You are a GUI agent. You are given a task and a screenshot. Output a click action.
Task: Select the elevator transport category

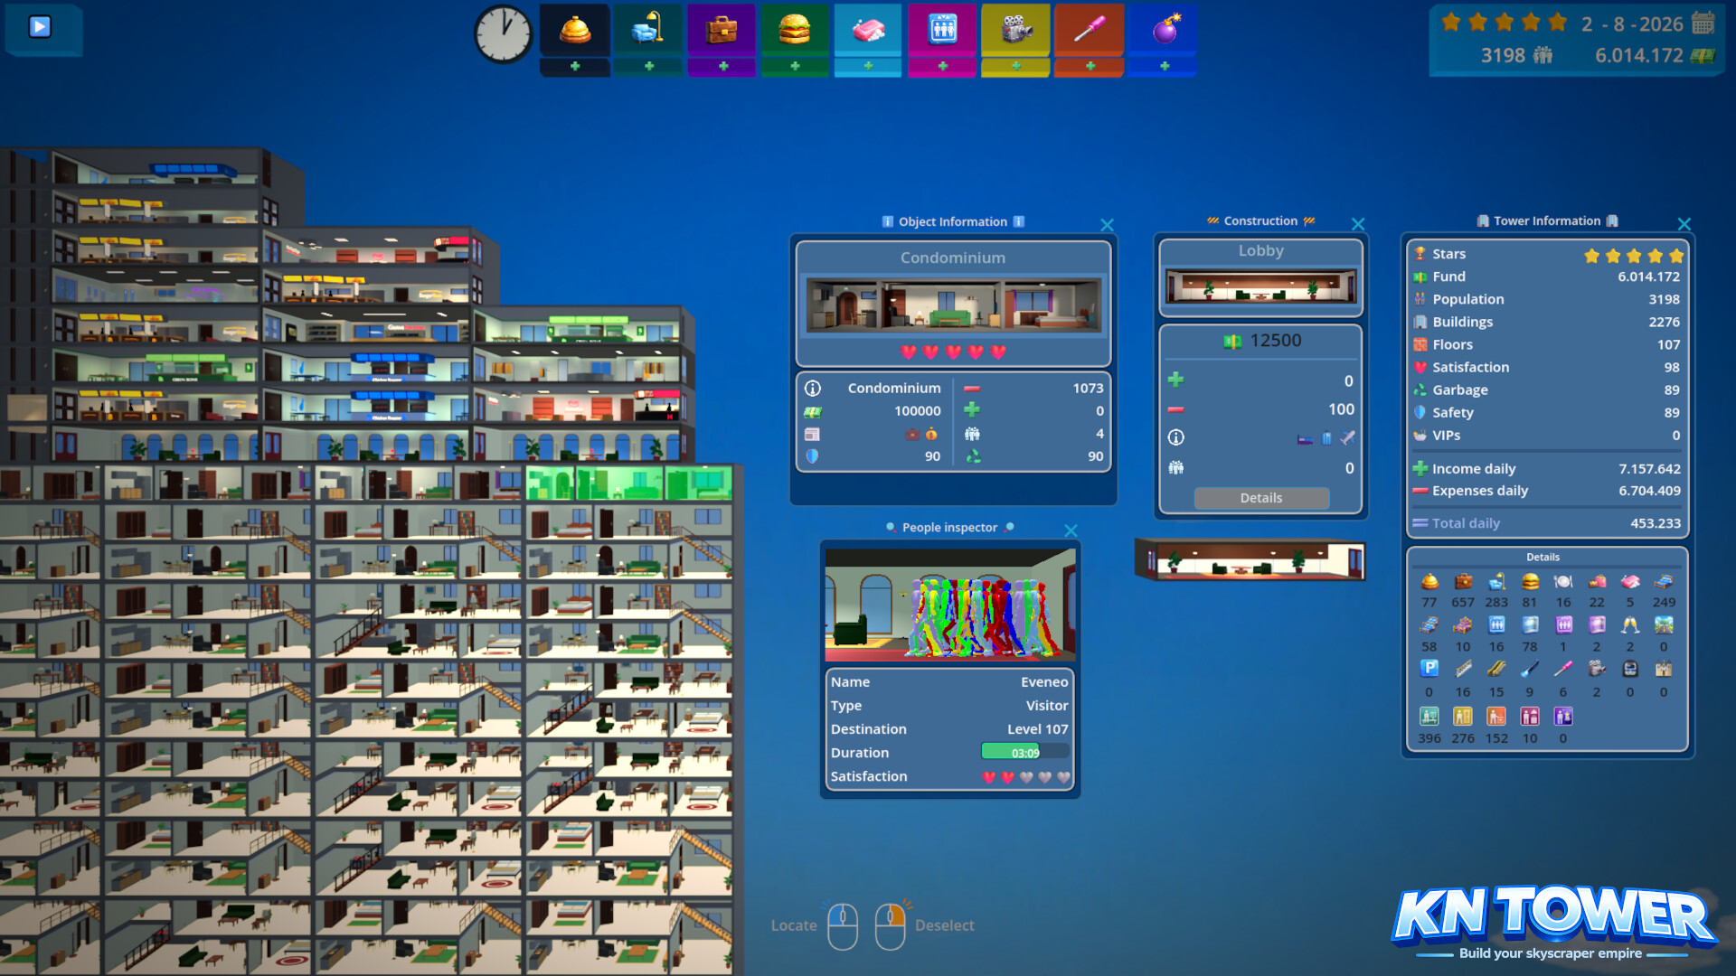[942, 30]
